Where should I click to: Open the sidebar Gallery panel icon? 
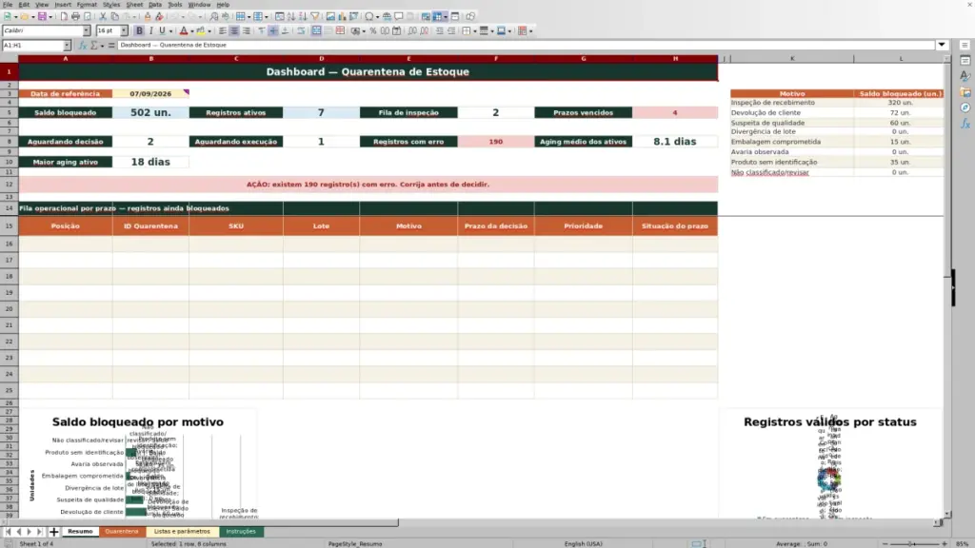pyautogui.click(x=965, y=92)
